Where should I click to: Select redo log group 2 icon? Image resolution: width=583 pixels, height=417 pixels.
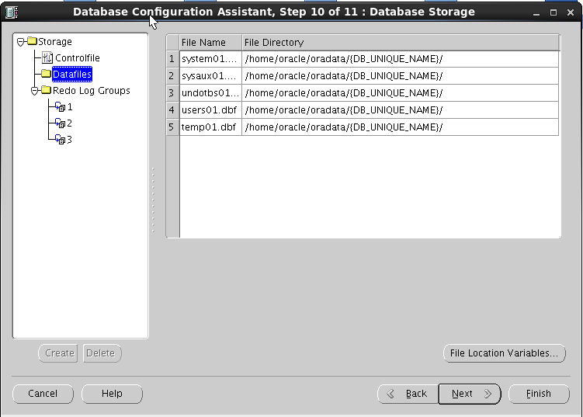point(60,123)
